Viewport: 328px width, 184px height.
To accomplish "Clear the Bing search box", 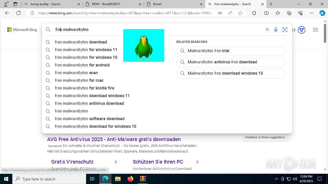I will coord(267,29).
